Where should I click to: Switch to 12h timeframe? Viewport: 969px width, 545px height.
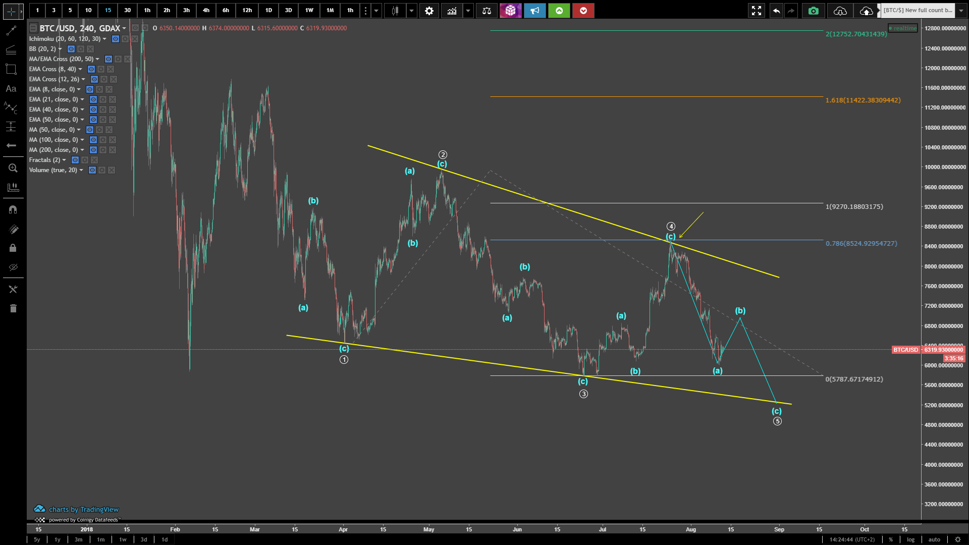pos(247,11)
